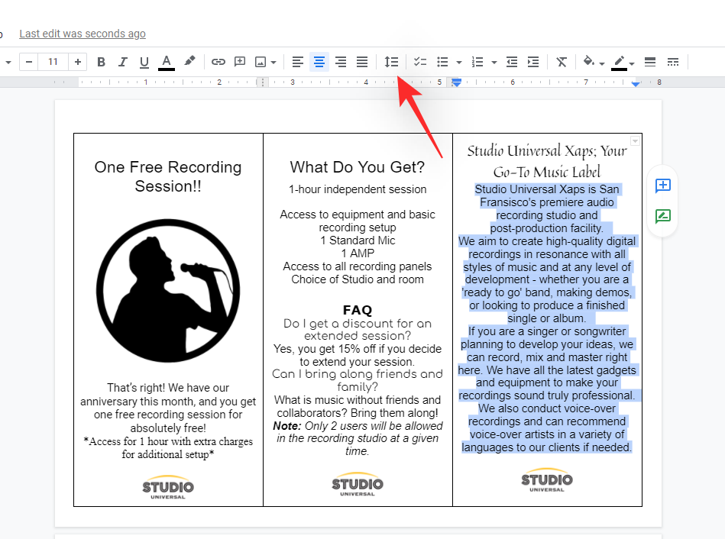Click the increase indent icon
Screen dimensions: 725x539
tap(533, 62)
